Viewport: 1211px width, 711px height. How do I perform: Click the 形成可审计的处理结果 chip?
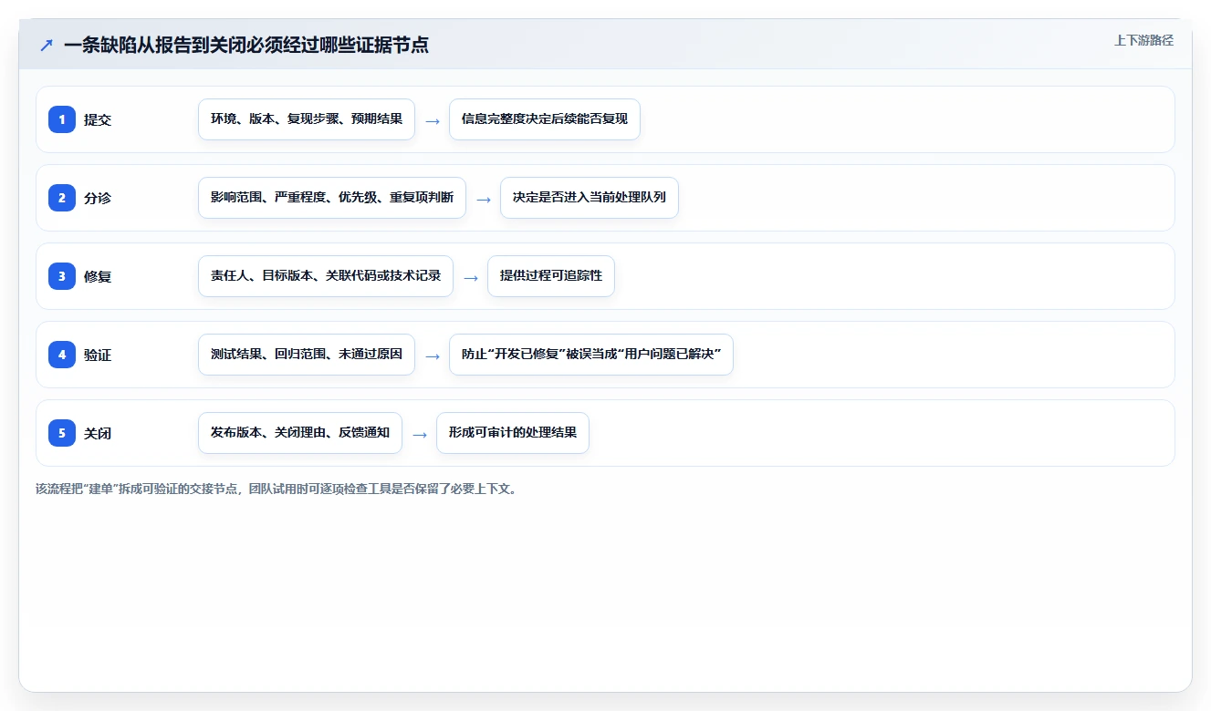point(513,433)
